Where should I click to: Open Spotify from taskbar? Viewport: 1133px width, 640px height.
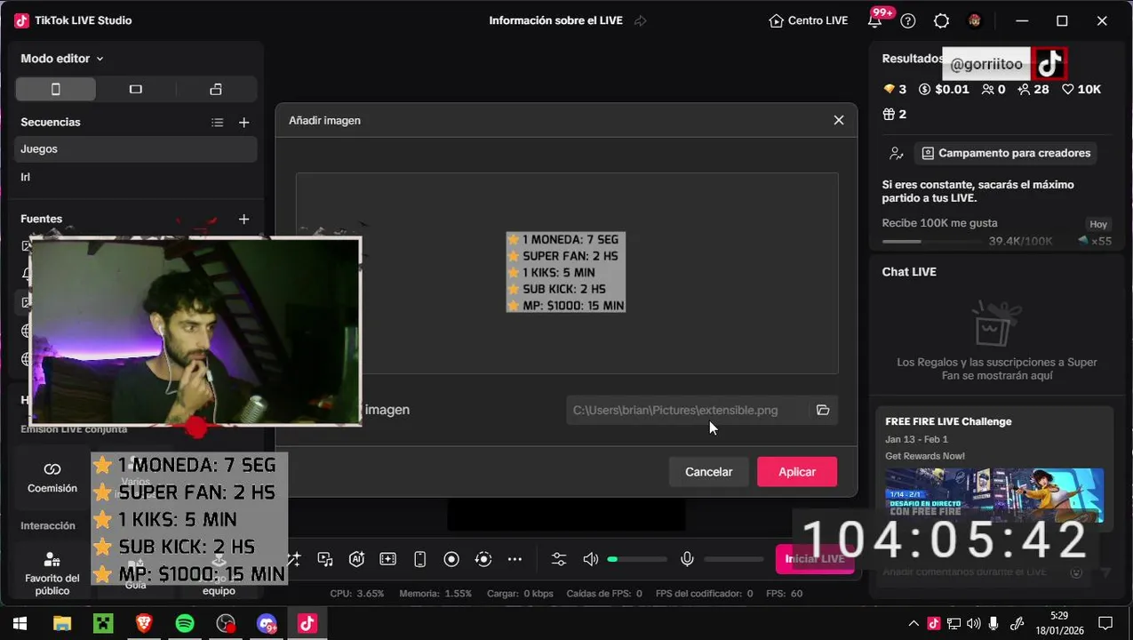click(x=185, y=623)
